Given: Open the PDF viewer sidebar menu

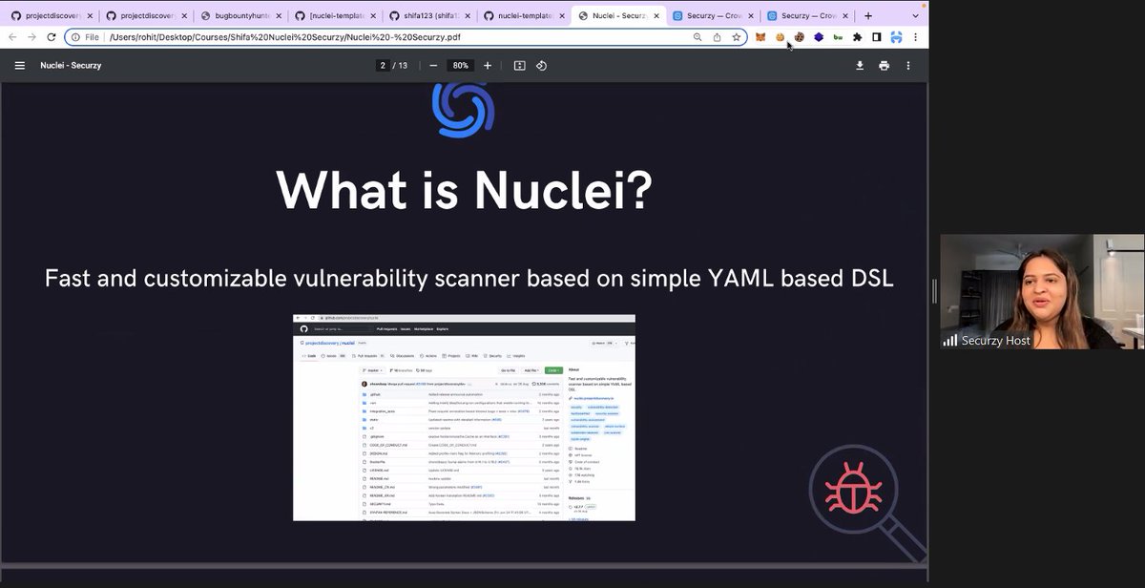Looking at the screenshot, I should (x=20, y=65).
